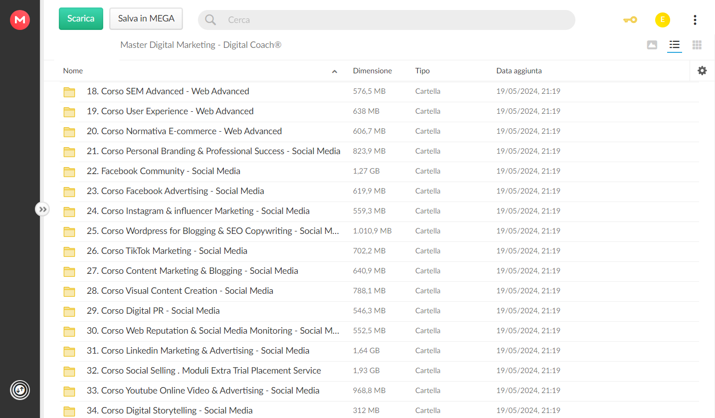Switch to list view icon
The width and height of the screenshot is (715, 418).
pos(675,45)
